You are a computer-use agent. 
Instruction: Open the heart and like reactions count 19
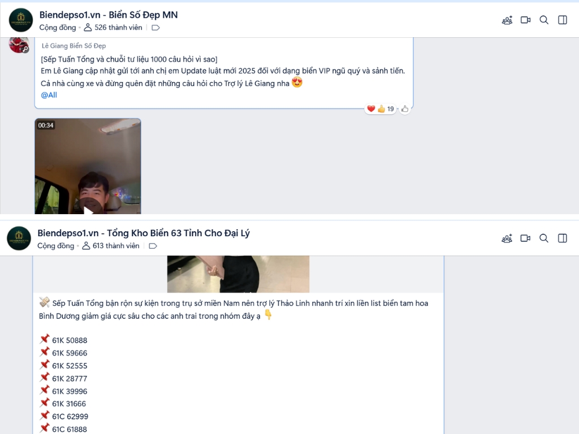[381, 109]
